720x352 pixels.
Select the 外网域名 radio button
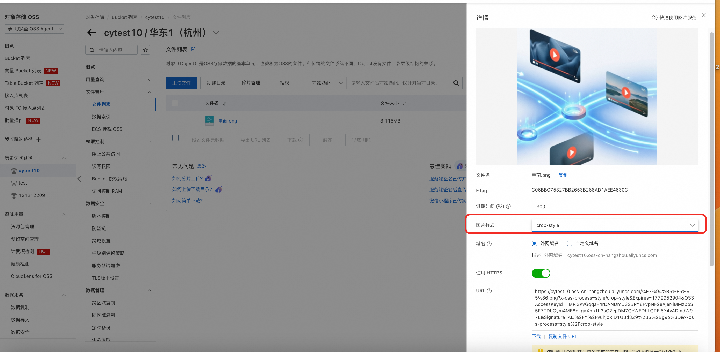click(534, 243)
